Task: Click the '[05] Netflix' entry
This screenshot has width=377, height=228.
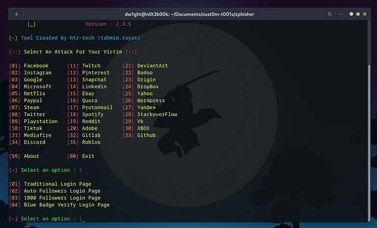Action: tap(27, 94)
